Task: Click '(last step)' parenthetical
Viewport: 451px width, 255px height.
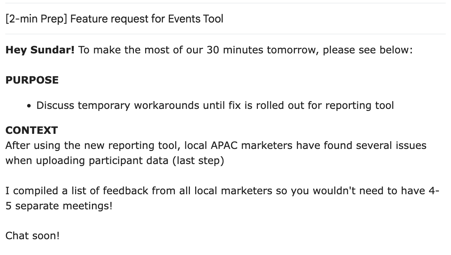Action: (198, 161)
